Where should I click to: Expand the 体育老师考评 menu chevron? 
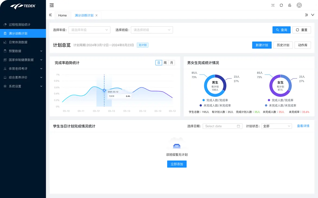point(41,68)
